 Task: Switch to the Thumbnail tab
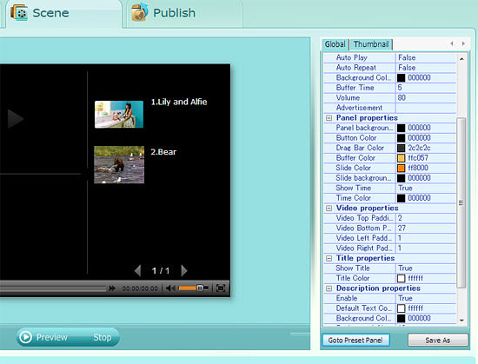coord(371,44)
